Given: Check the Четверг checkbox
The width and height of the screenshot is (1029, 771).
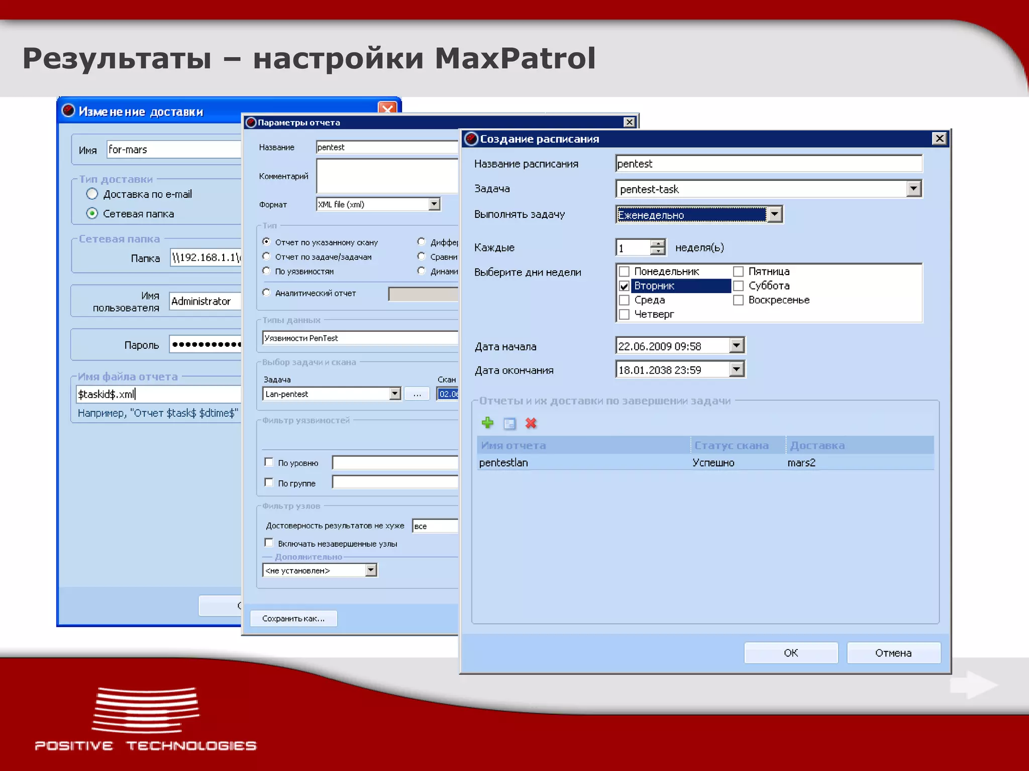Looking at the screenshot, I should [x=624, y=314].
